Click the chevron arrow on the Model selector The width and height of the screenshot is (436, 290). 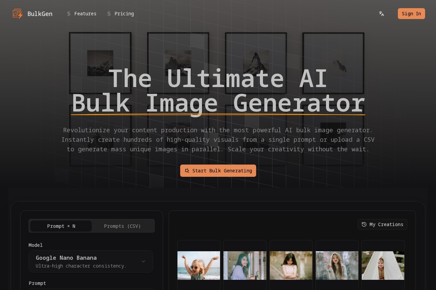(x=143, y=261)
